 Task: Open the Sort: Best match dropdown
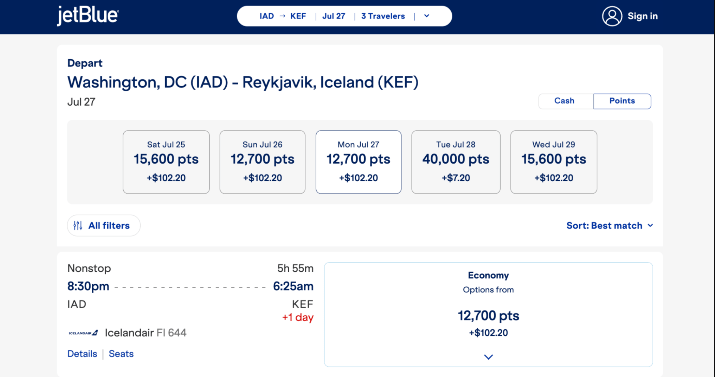tap(610, 225)
